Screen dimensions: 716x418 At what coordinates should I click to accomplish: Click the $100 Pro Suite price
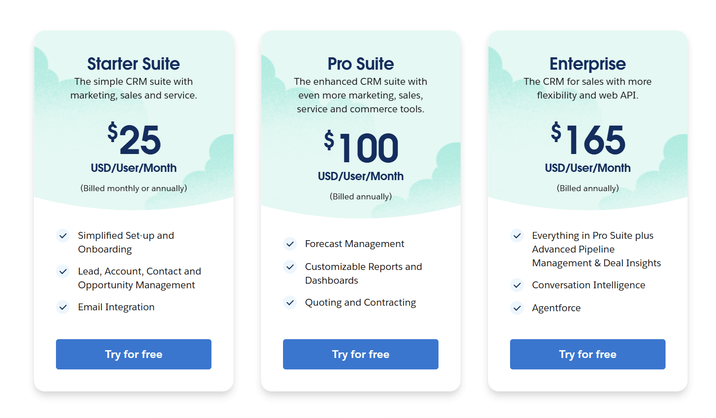point(361,148)
